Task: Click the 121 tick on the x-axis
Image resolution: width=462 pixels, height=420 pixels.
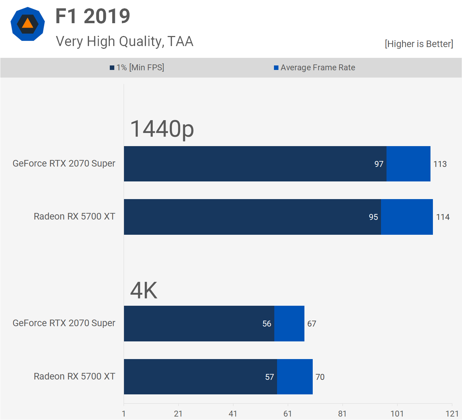Action: (x=452, y=414)
